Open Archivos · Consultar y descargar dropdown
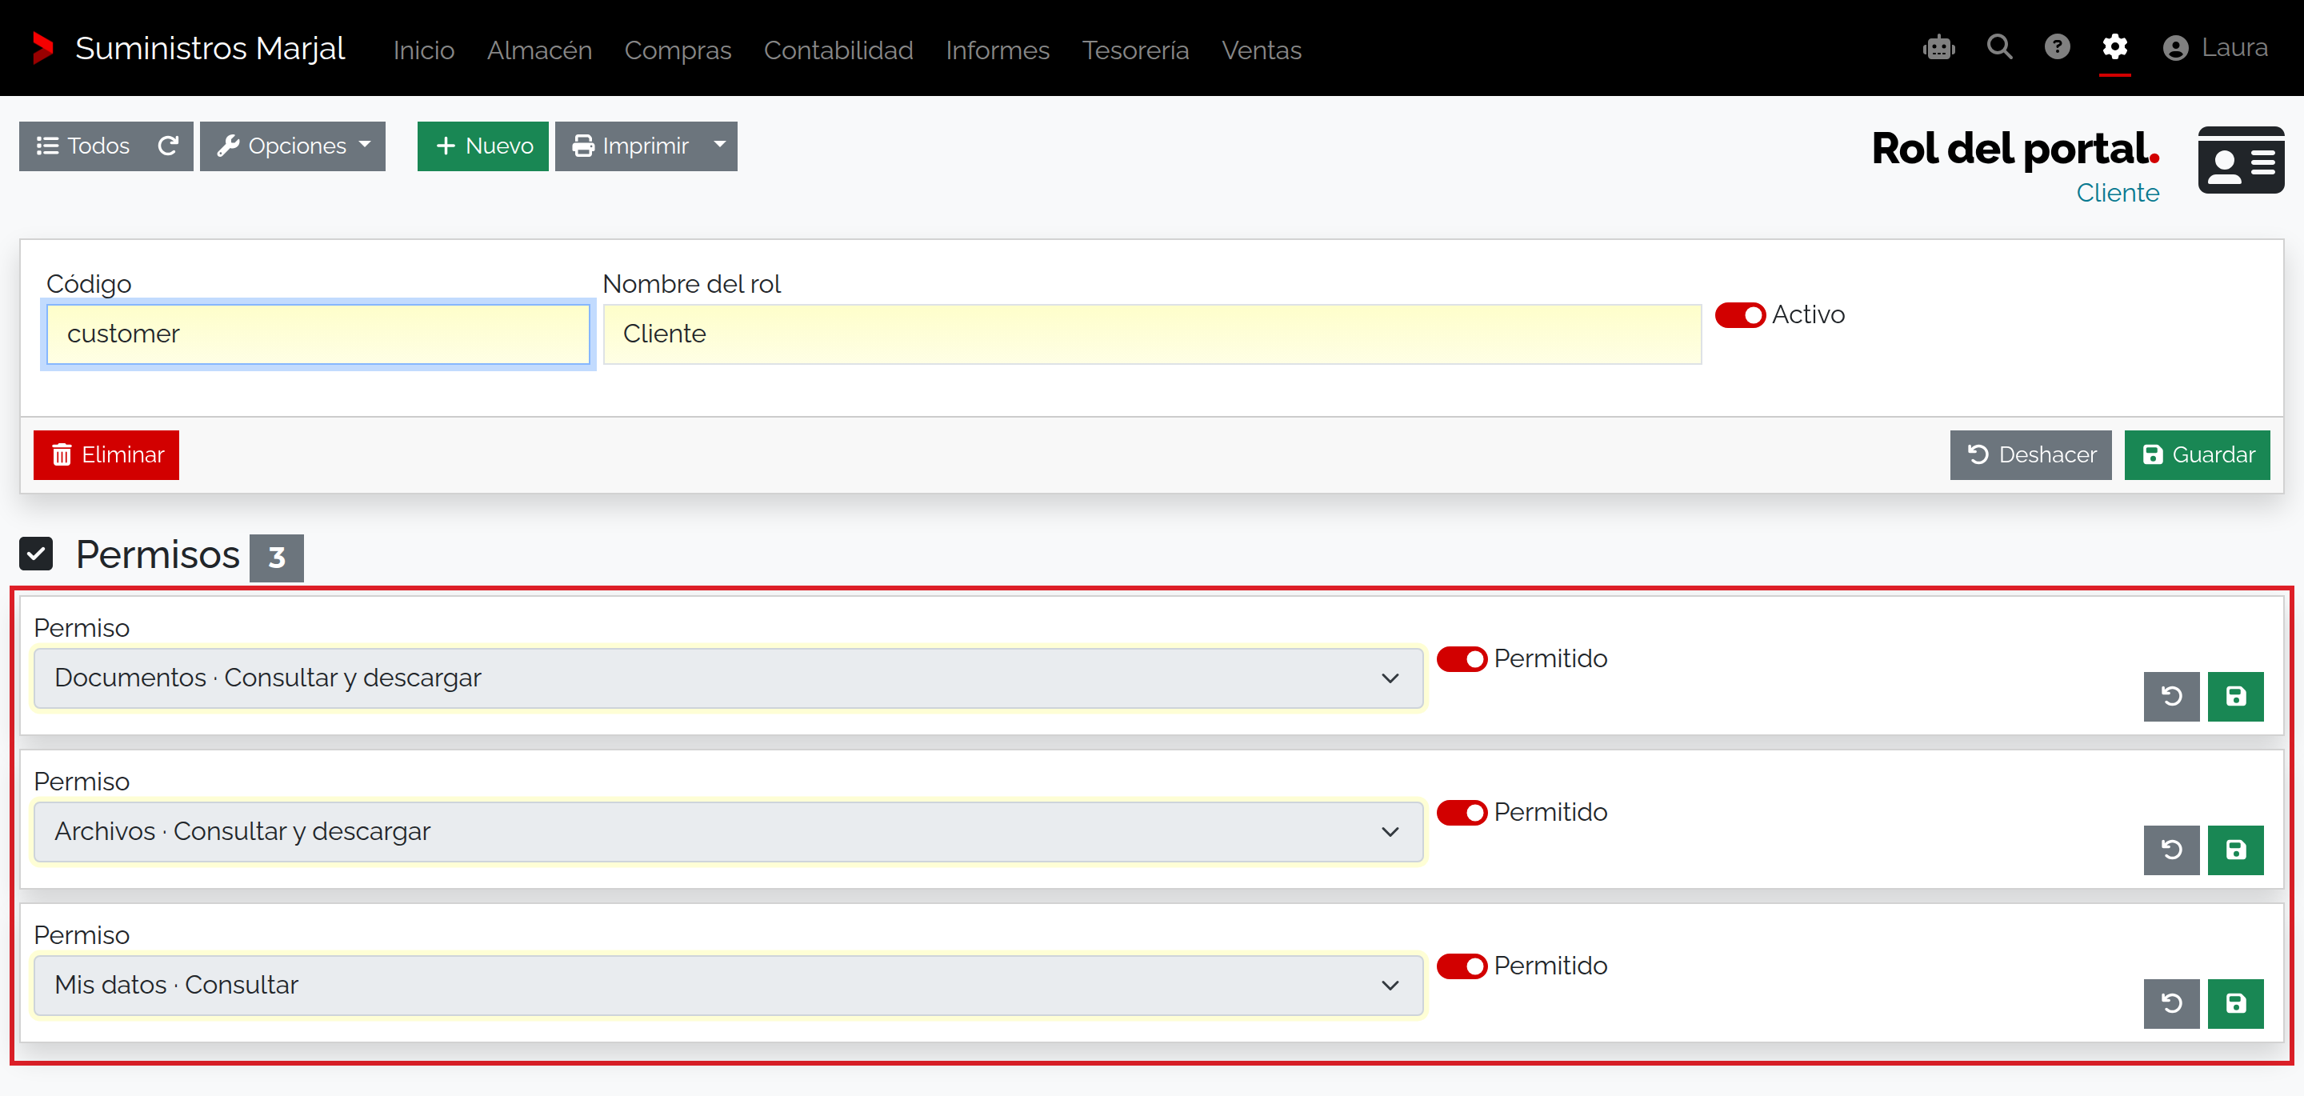This screenshot has height=1096, width=2304. [x=728, y=832]
